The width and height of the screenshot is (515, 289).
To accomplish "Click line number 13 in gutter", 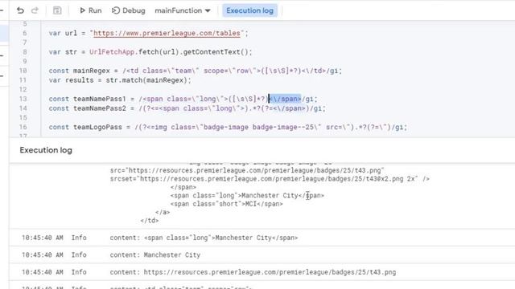I will [23, 99].
